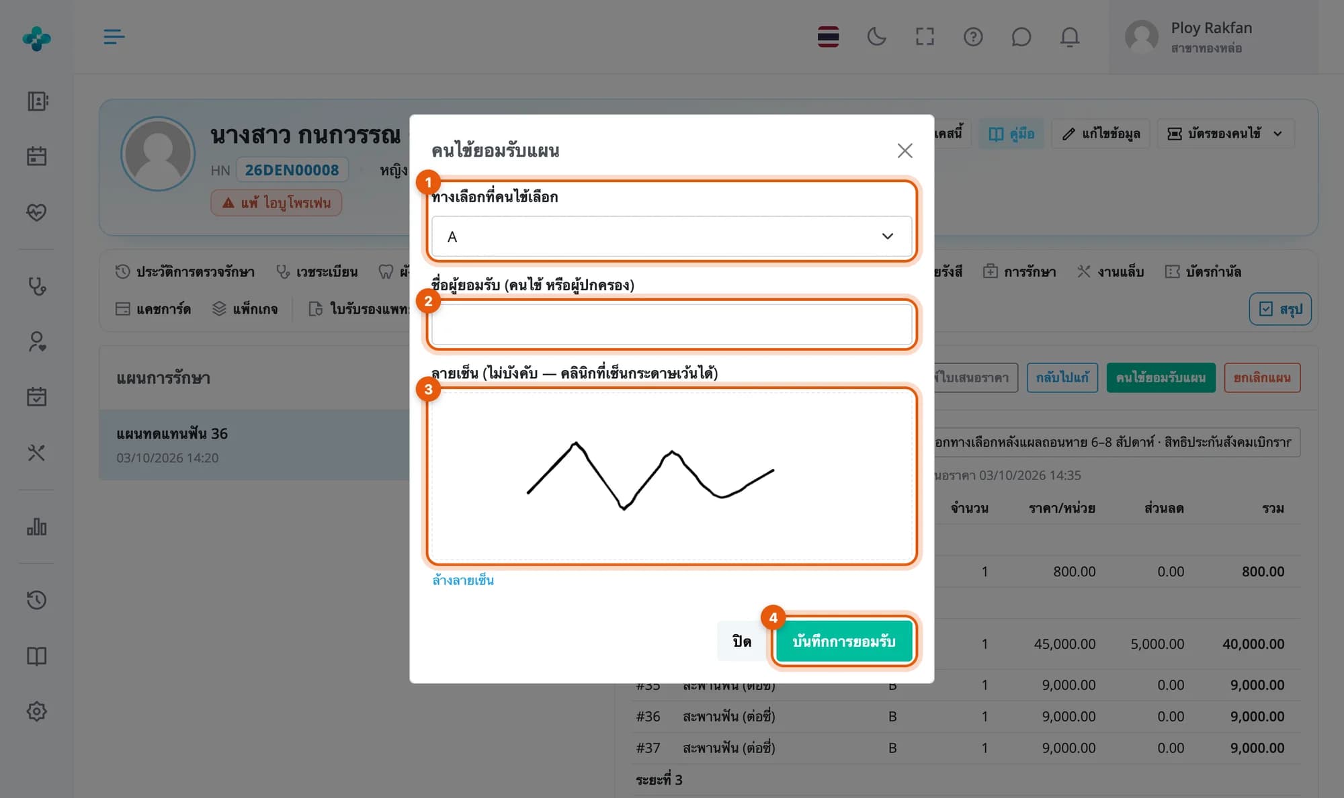Image resolution: width=1344 pixels, height=798 pixels.
Task: Open the ประวัติการตรวจรักษา tab
Action: (185, 272)
